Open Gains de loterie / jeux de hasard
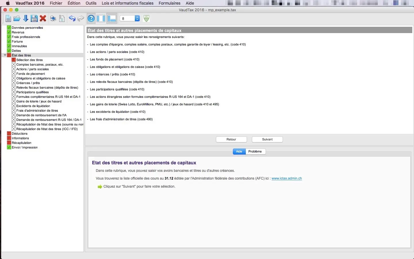This screenshot has width=414, height=259. (x=39, y=101)
